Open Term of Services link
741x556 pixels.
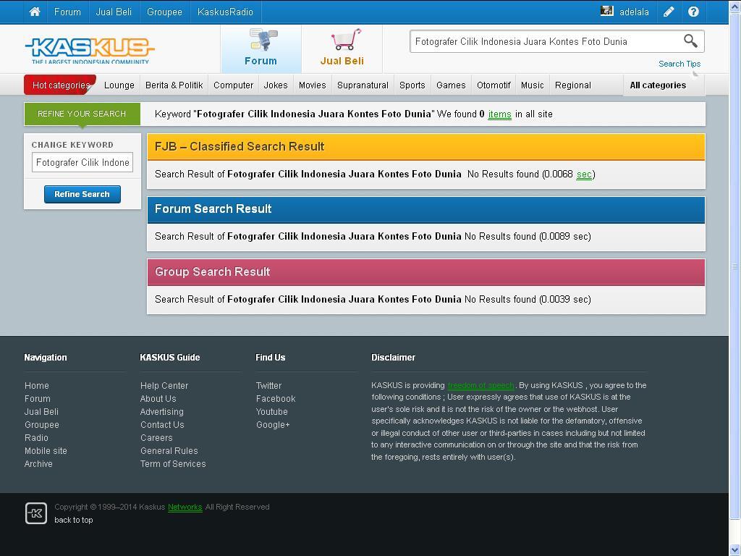(173, 464)
